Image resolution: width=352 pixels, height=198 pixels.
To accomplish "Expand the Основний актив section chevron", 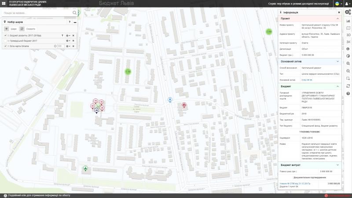I will (x=337, y=62).
